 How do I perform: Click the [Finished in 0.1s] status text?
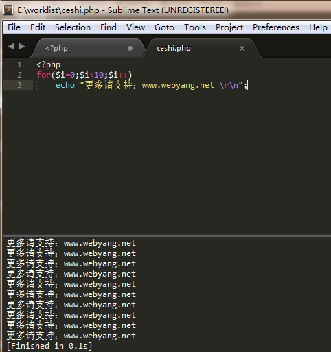coord(49,346)
